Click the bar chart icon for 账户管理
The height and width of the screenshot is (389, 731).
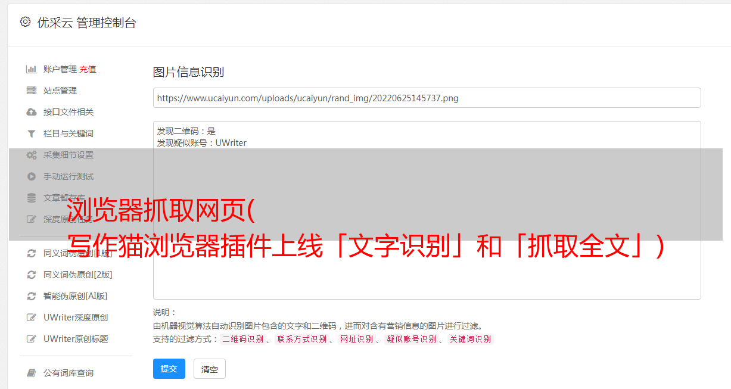point(32,69)
